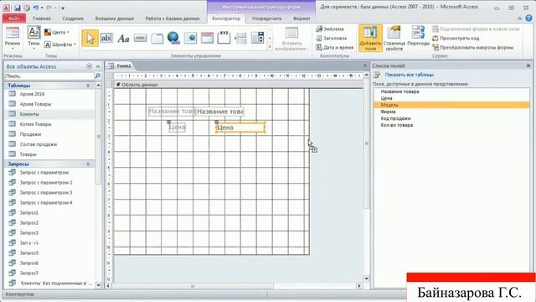This screenshot has height=302, width=536.
Task: Click the Поиск search field in navigation pane
Action: pyautogui.click(x=49, y=75)
